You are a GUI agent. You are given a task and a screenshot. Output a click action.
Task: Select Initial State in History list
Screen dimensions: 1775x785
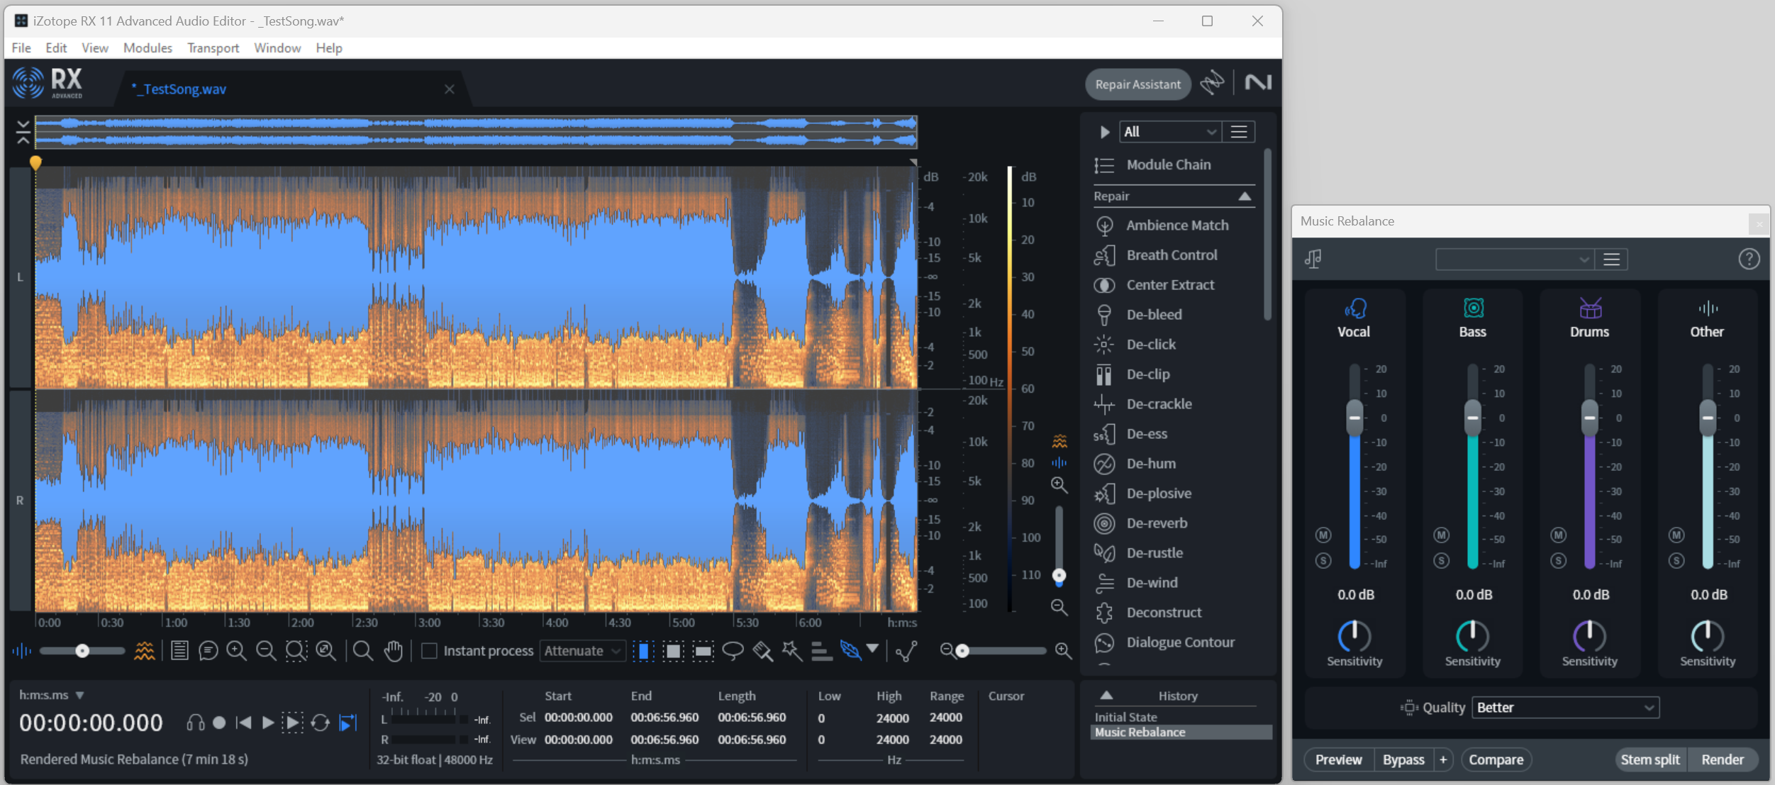click(1125, 717)
